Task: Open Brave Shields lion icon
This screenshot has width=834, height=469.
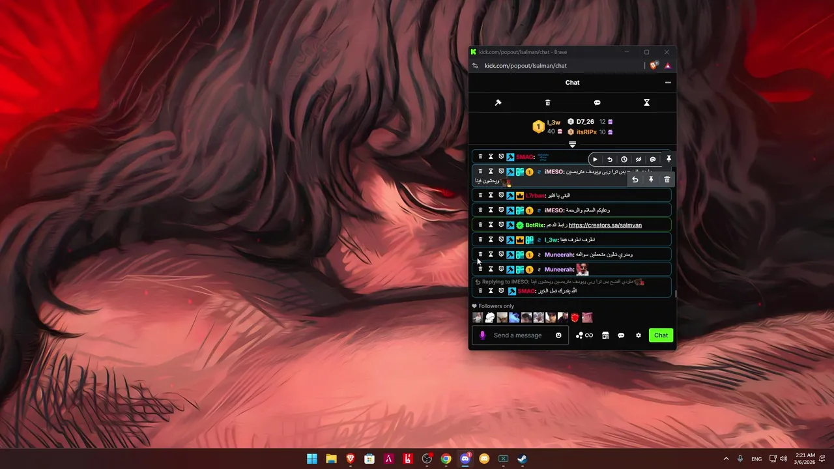Action: [x=654, y=65]
